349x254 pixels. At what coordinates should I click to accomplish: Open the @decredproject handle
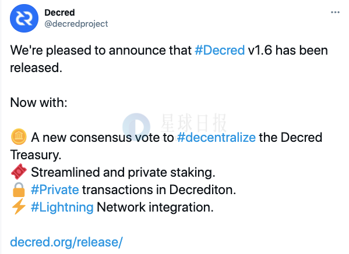point(76,24)
